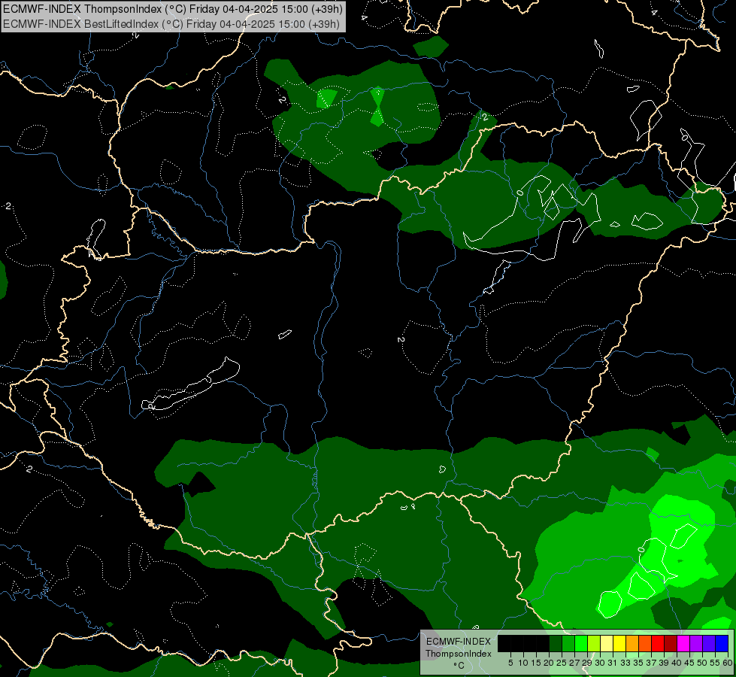Click legend tick label 60
This screenshot has width=736, height=677.
(x=728, y=663)
